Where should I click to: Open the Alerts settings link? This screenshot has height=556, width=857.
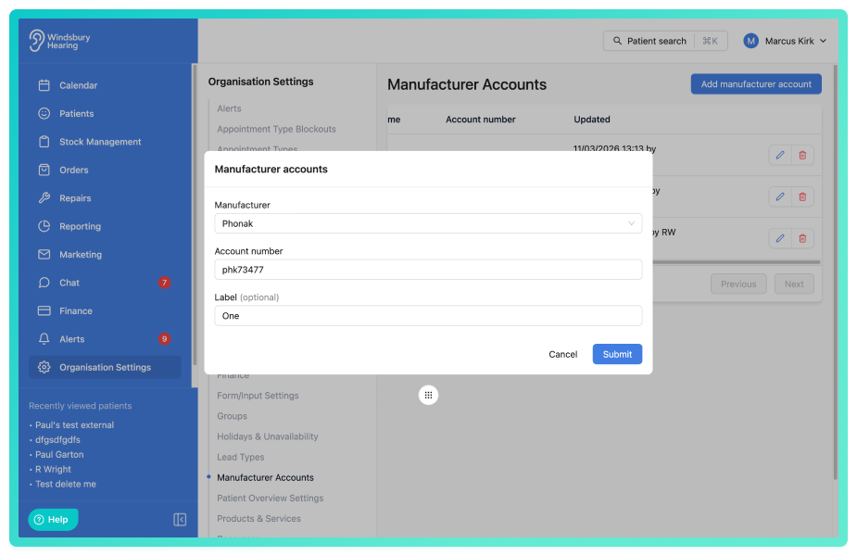229,108
